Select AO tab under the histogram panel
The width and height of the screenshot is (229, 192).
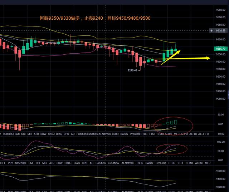pos(73,134)
